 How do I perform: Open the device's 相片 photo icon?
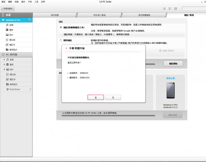pos(7,35)
